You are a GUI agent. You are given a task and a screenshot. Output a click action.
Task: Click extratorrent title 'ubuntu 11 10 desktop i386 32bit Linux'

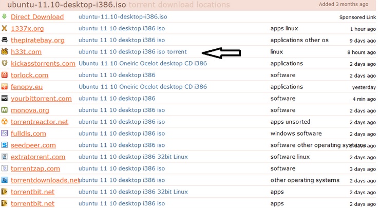coord(133,157)
